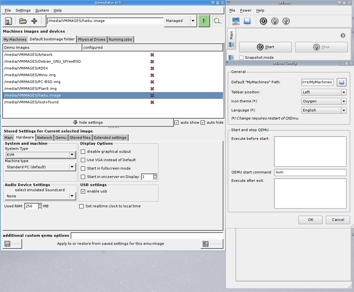Click the blue plus add-image icon
This screenshot has width=354, height=292.
point(34,21)
